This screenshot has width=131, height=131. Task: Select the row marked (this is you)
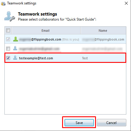[65, 39]
